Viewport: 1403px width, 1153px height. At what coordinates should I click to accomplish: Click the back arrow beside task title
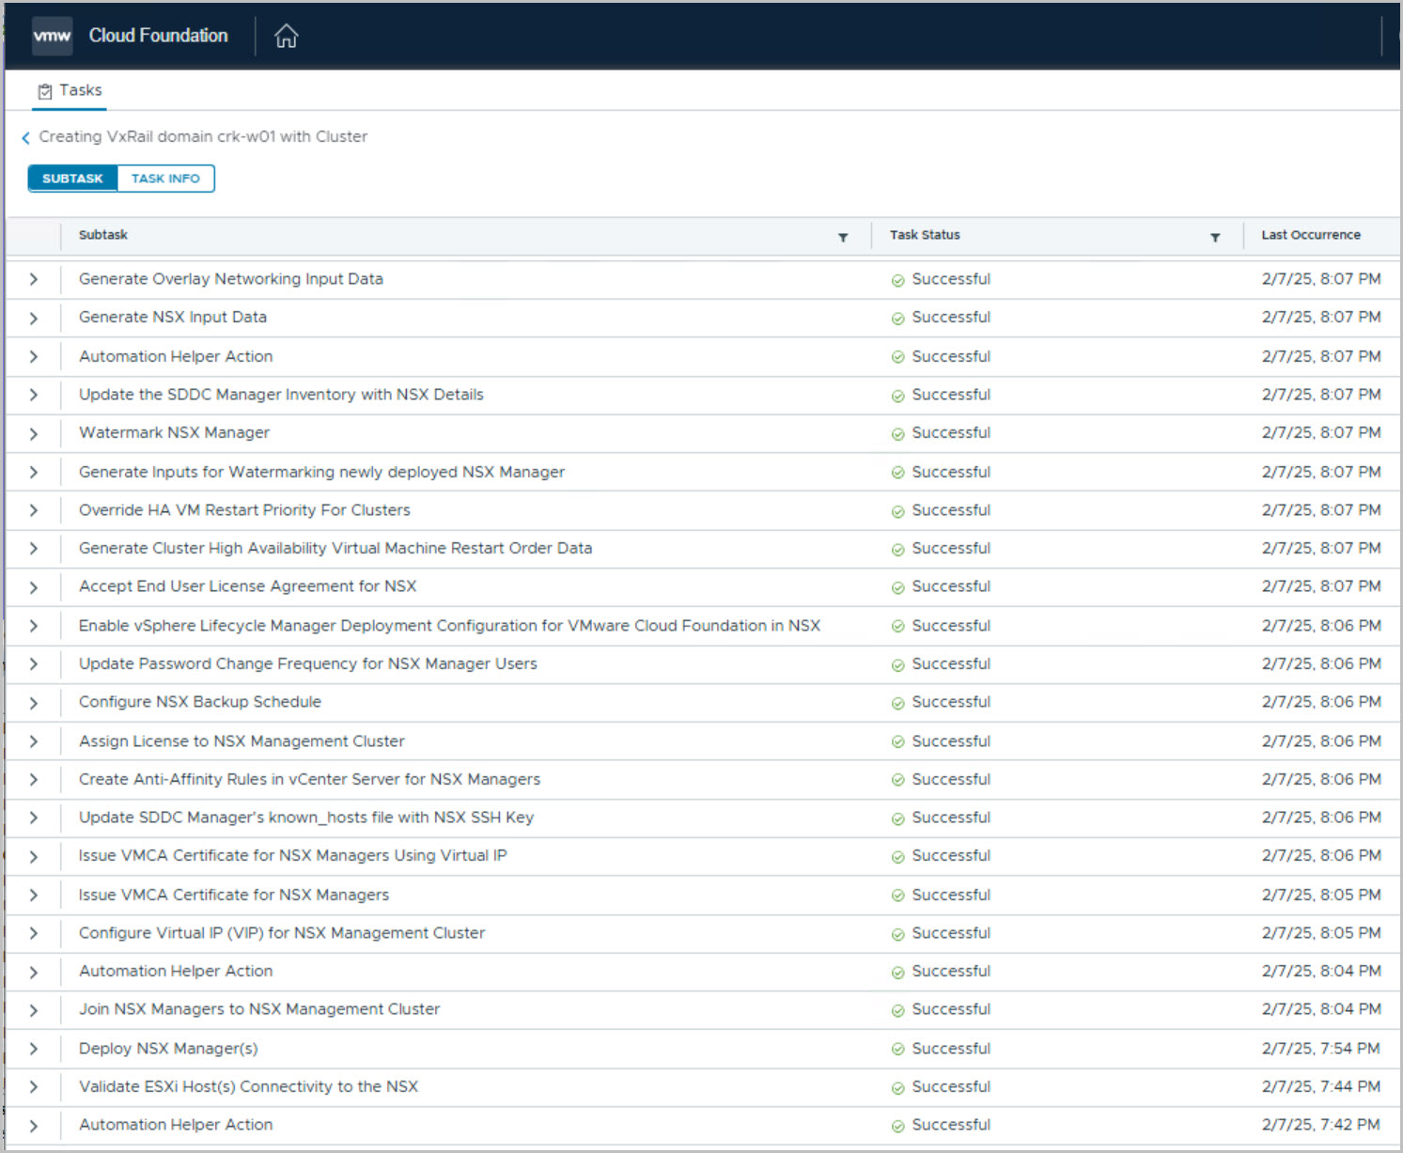26,138
